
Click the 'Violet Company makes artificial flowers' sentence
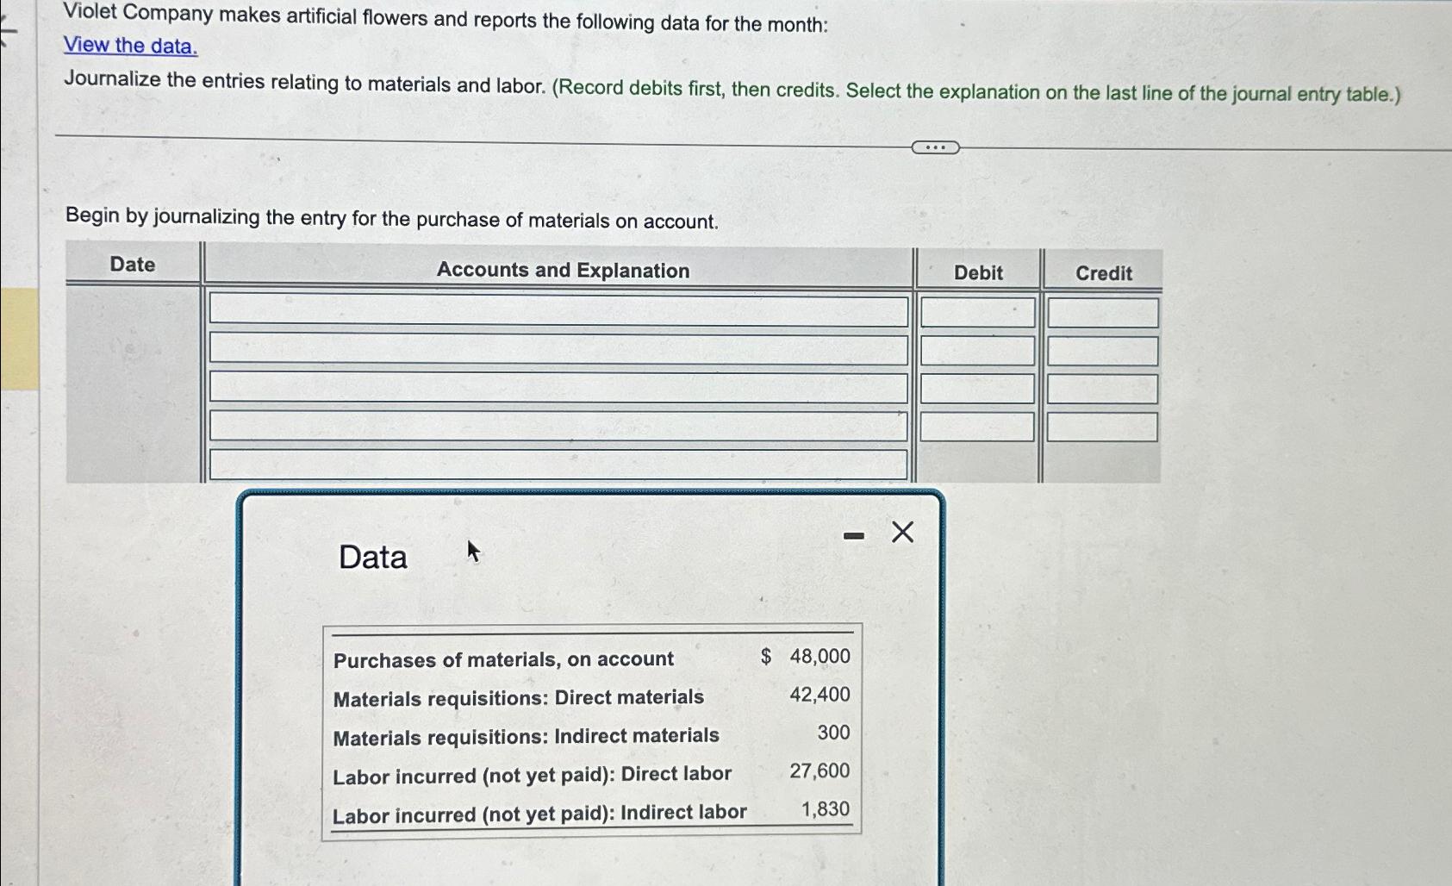[446, 18]
